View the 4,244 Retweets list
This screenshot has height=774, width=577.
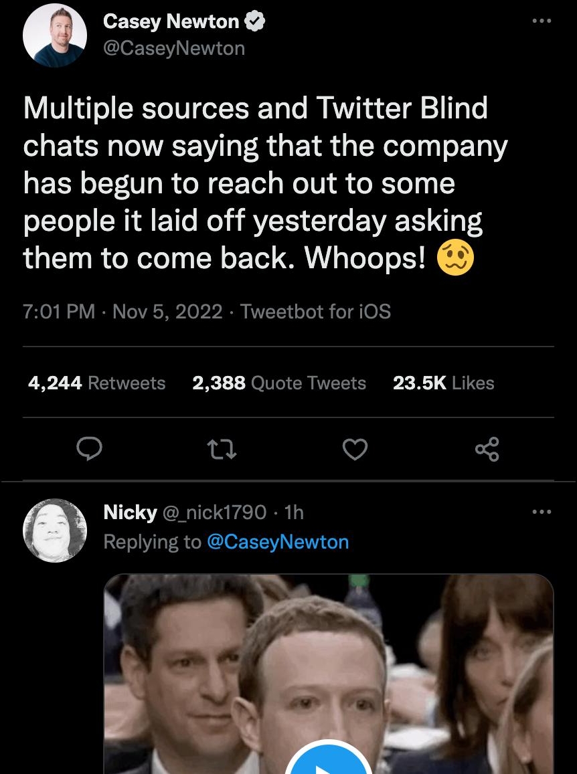pos(96,383)
